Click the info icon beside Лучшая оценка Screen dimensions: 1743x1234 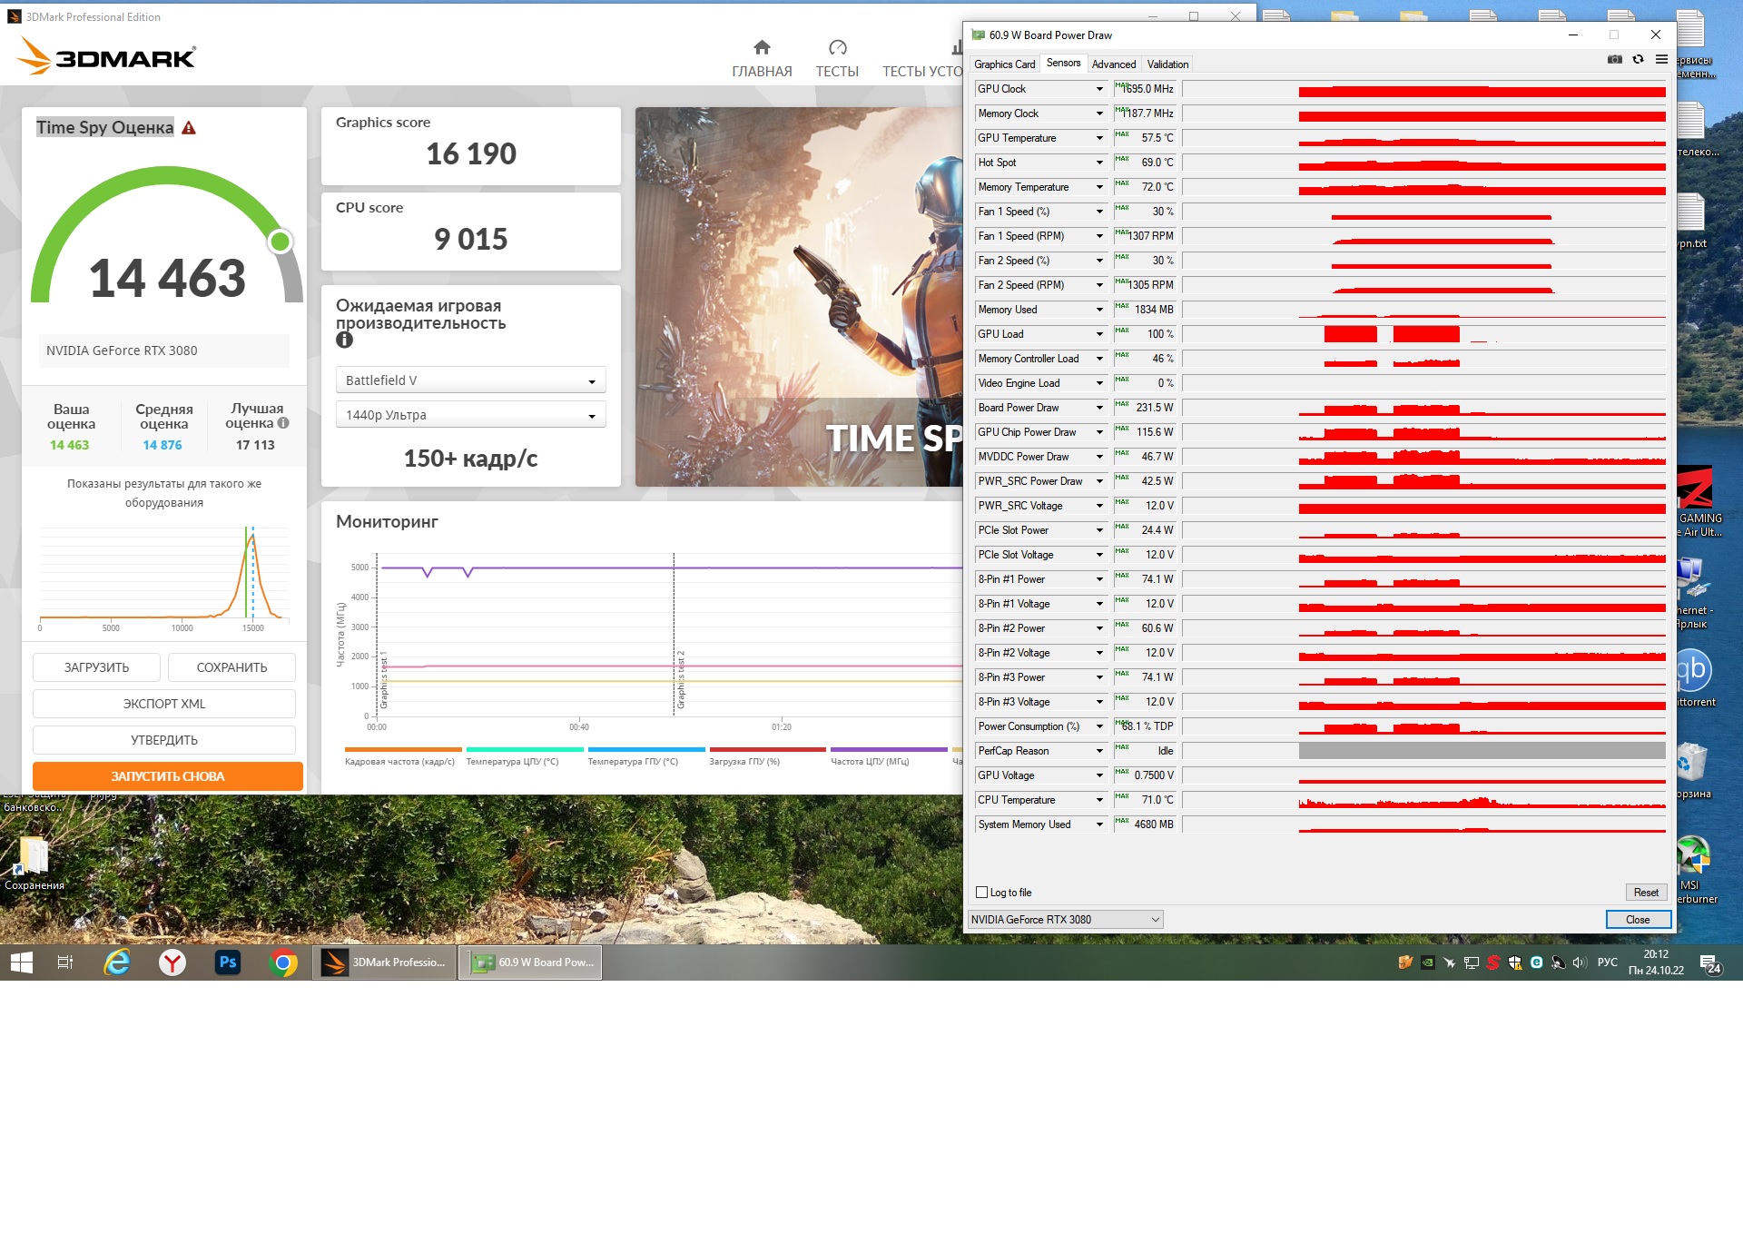(x=283, y=423)
